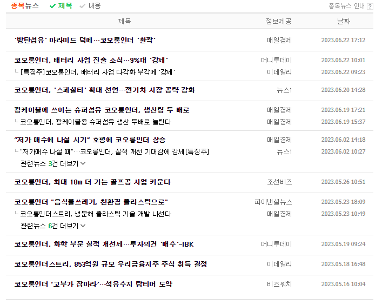Open article 화학 부문 실적 개선세 투자의견 매수 IBK
Screen dimensions: 382x304
coord(104,244)
